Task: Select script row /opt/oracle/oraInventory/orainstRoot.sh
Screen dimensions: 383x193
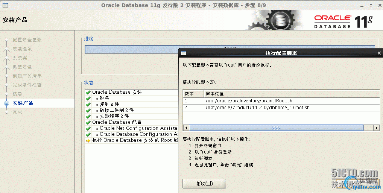Action: tap(281, 101)
